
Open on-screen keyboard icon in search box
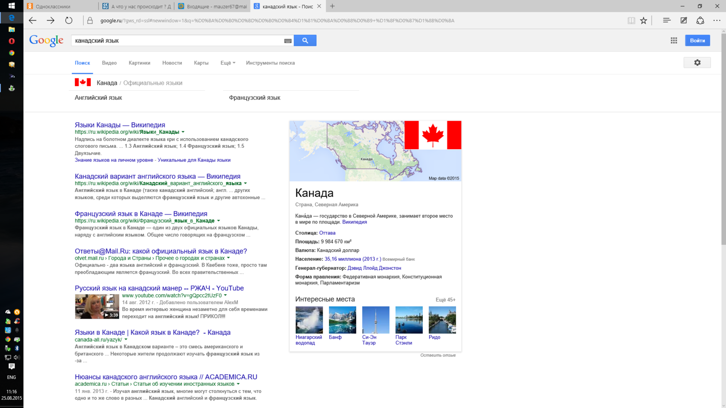[288, 41]
